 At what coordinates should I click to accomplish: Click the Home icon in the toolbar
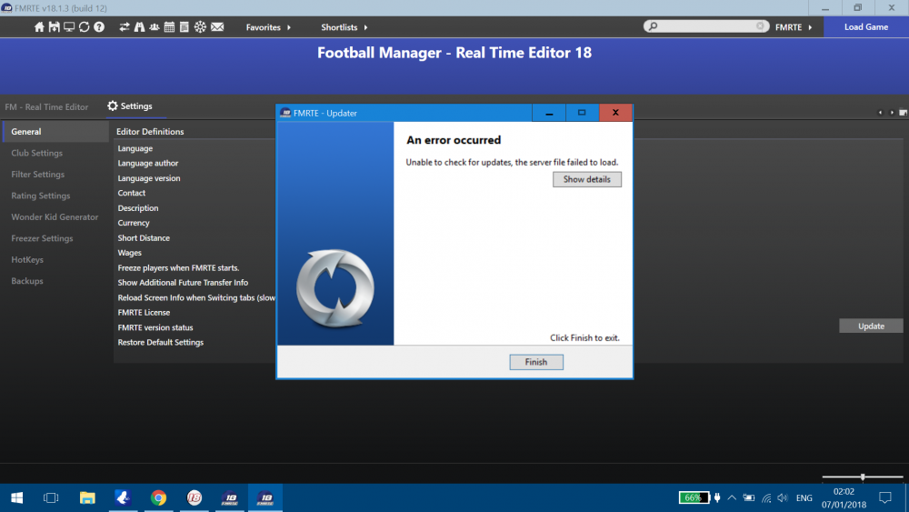tap(39, 27)
